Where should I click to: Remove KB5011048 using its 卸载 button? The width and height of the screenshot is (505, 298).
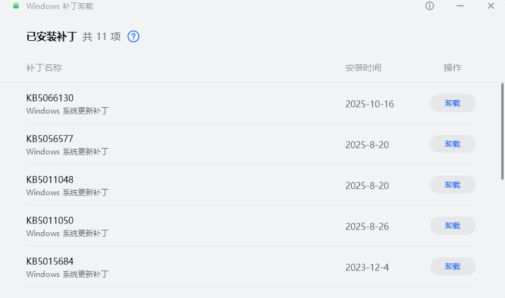tap(453, 185)
